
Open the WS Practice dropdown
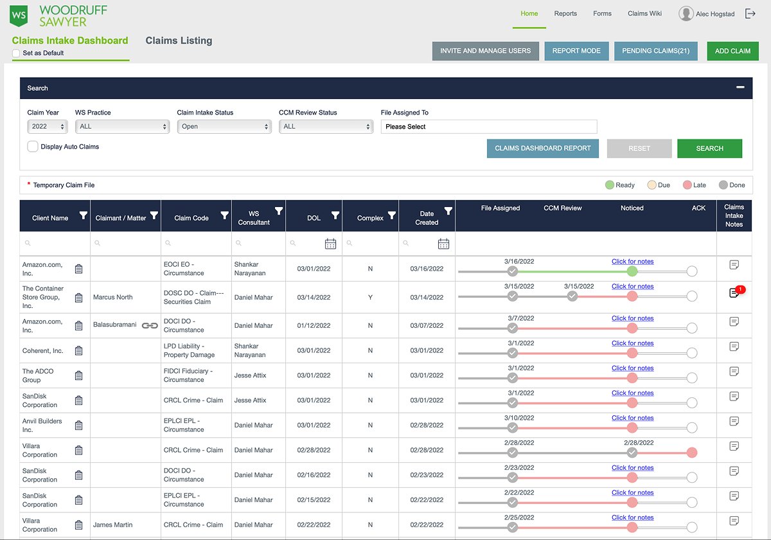point(122,127)
